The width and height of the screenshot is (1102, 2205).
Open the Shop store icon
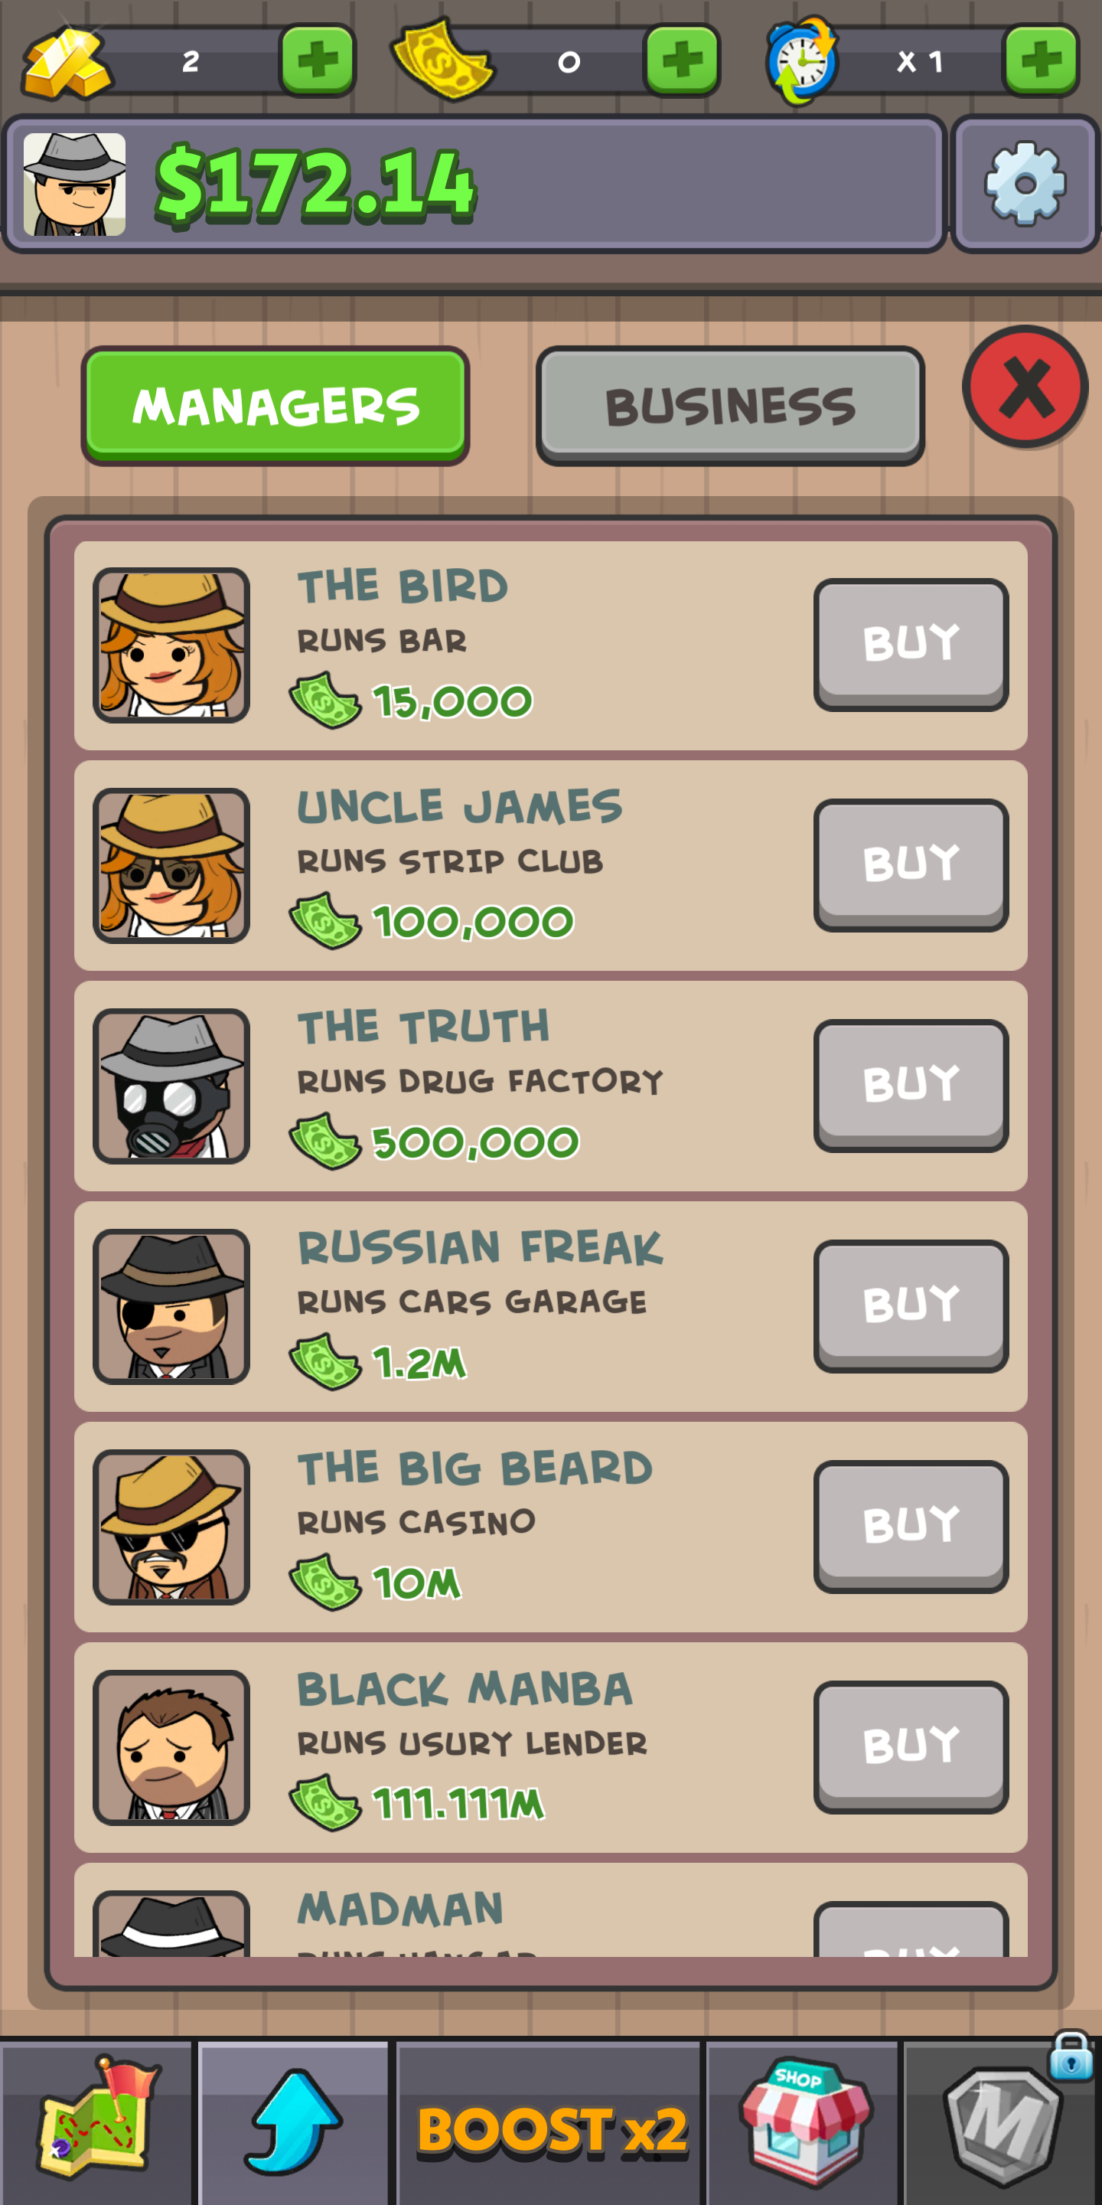[803, 2119]
